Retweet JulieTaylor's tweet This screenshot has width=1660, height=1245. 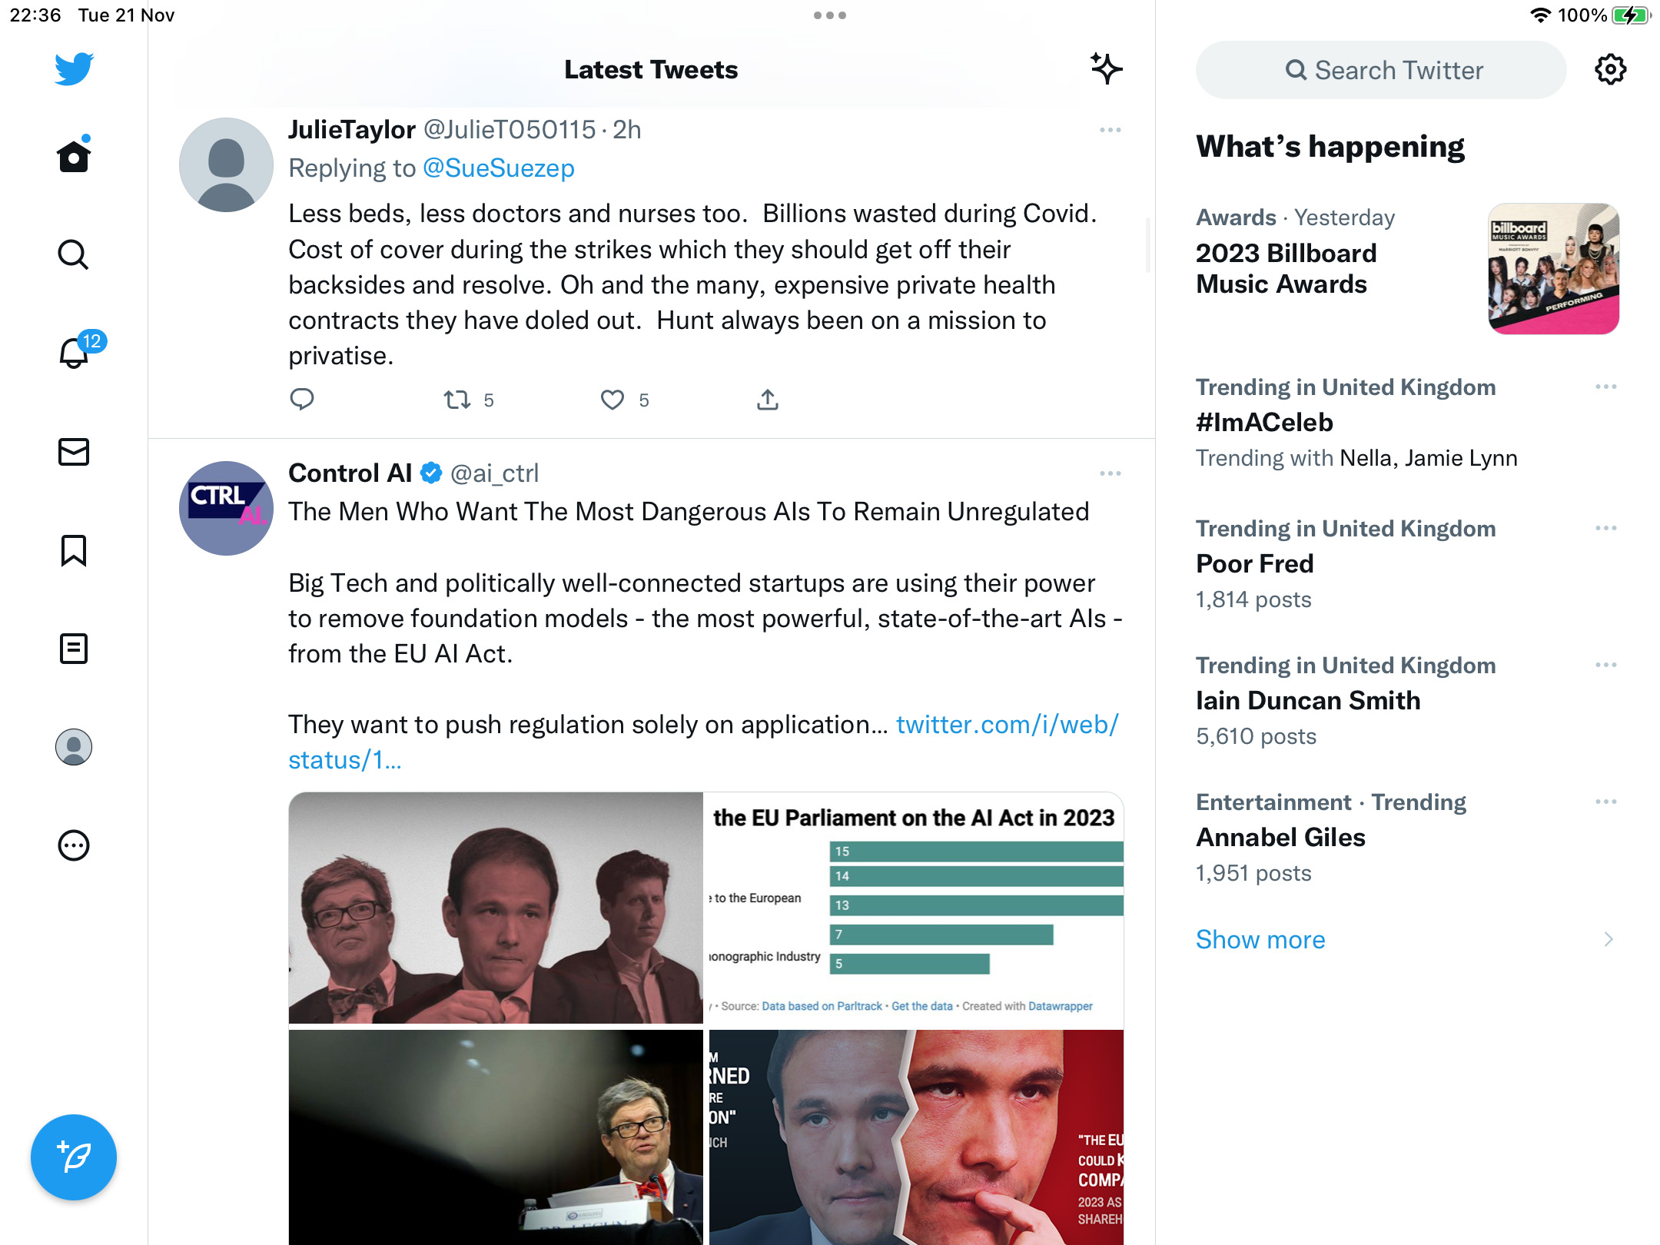[457, 400]
